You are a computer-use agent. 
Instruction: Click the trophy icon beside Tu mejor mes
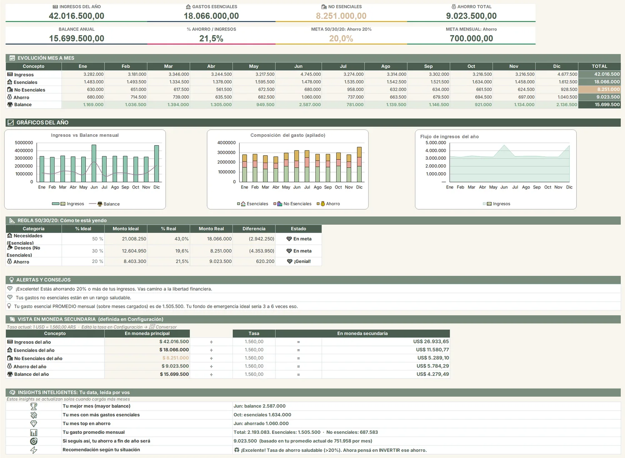tap(34, 406)
